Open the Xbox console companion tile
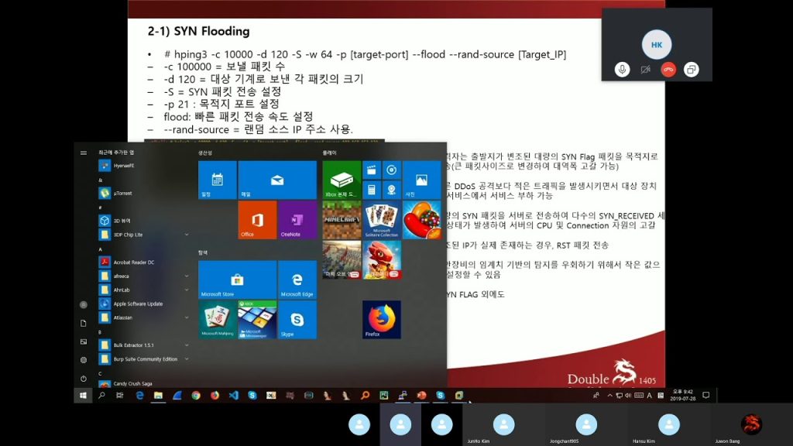 (x=342, y=180)
